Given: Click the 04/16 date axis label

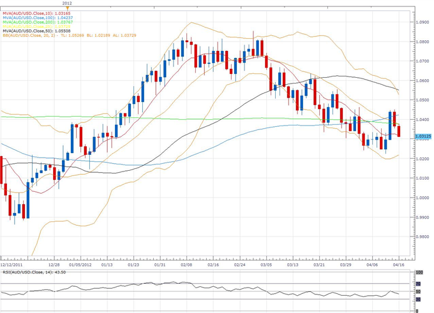Looking at the screenshot, I should [x=398, y=263].
